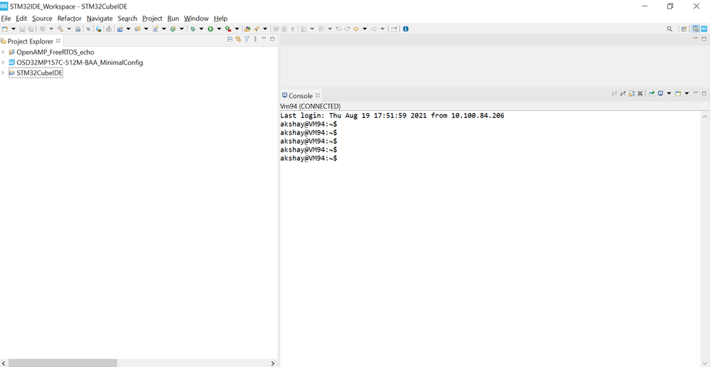
Task: Click the Console scroll lock icon
Action: [x=632, y=93]
